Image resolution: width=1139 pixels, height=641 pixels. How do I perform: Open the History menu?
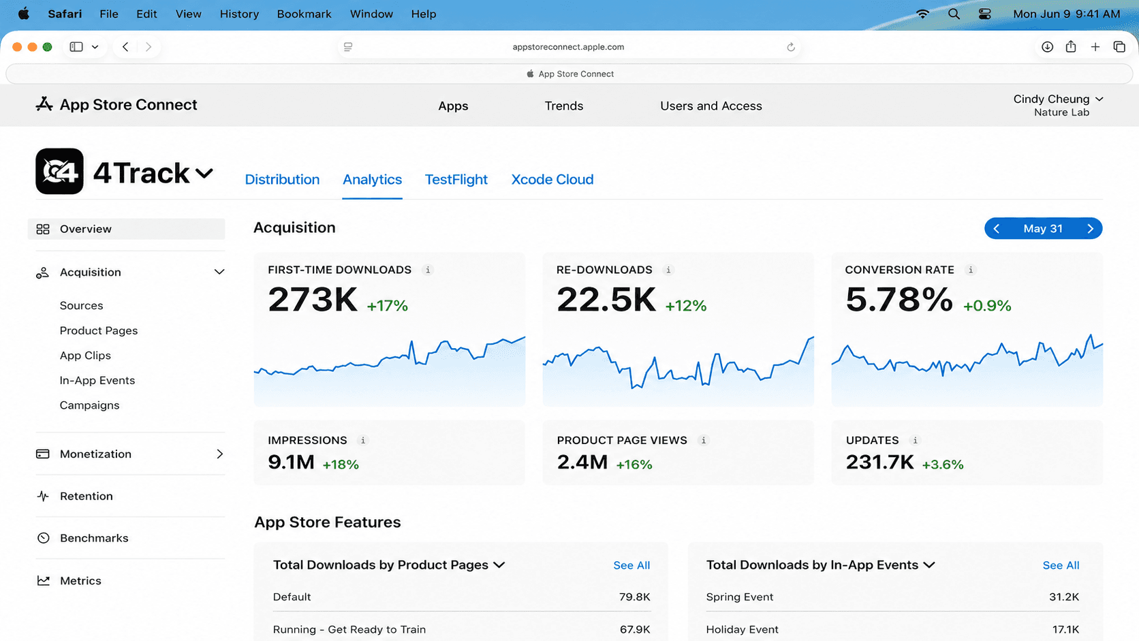coord(239,14)
